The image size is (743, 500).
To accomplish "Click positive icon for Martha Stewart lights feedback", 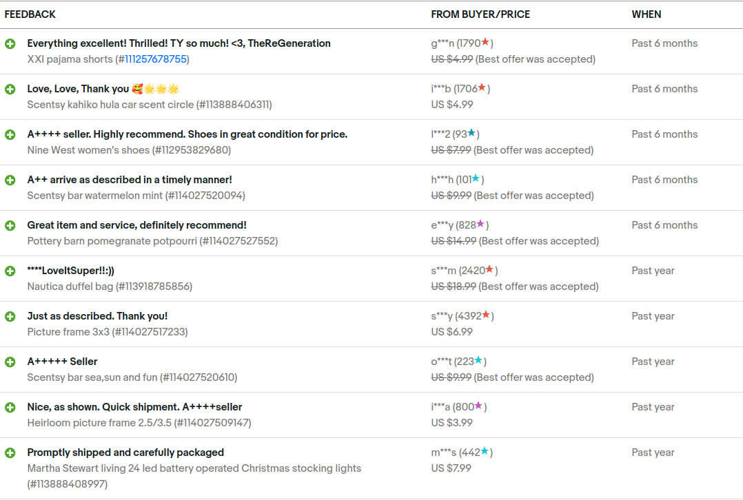I will pyautogui.click(x=10, y=452).
